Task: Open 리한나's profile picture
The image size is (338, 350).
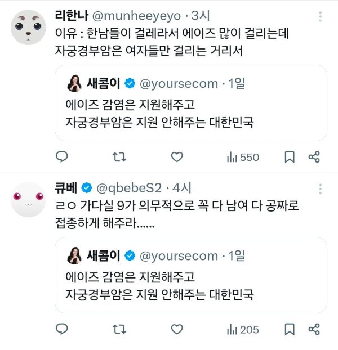Action: pyautogui.click(x=28, y=26)
